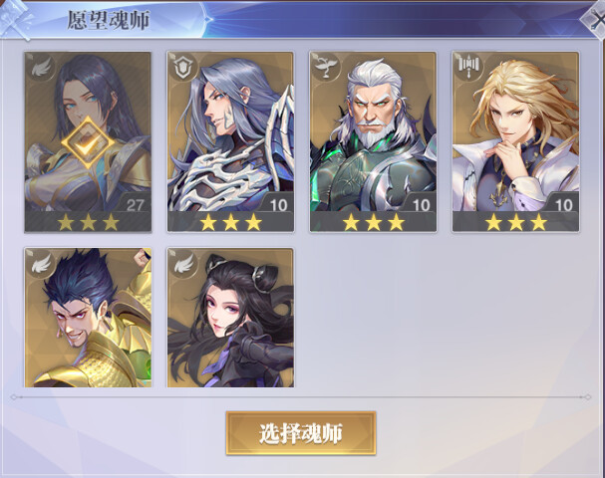Click three-star rating under white-bearded elder
605x478 pixels.
[x=373, y=222]
